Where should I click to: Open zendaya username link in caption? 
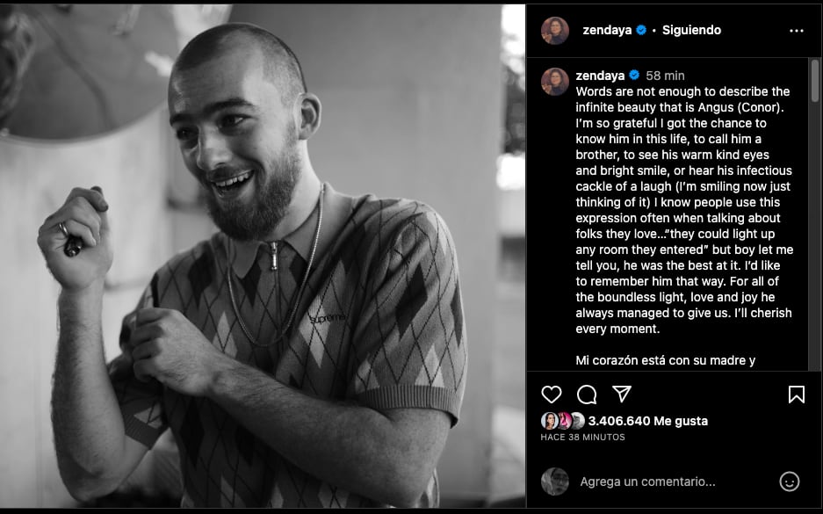click(x=600, y=76)
